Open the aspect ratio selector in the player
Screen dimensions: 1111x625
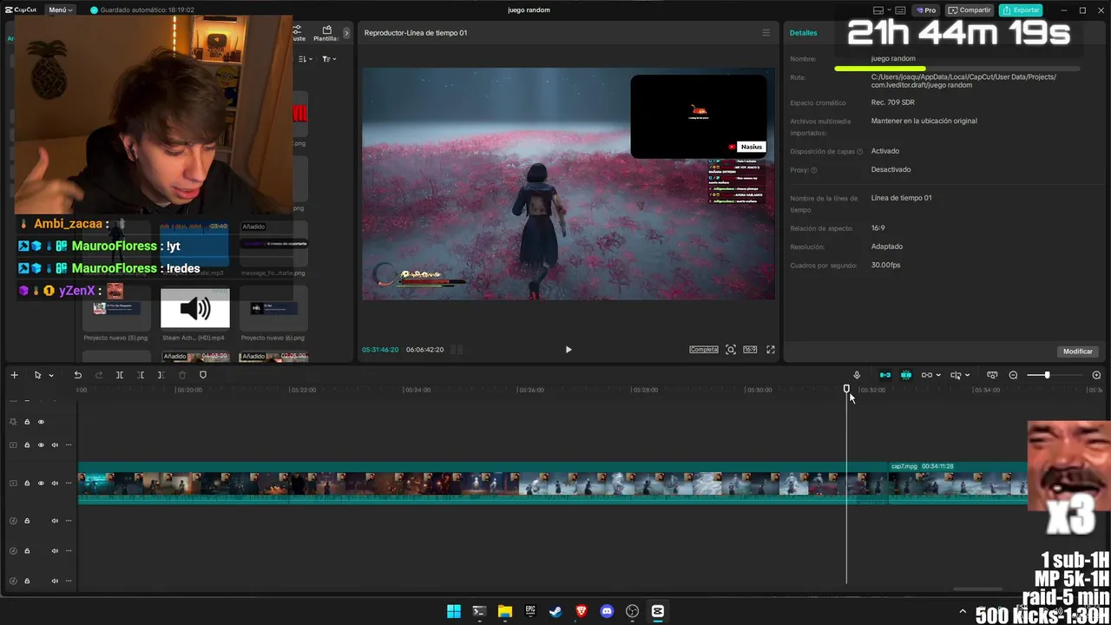pos(750,350)
